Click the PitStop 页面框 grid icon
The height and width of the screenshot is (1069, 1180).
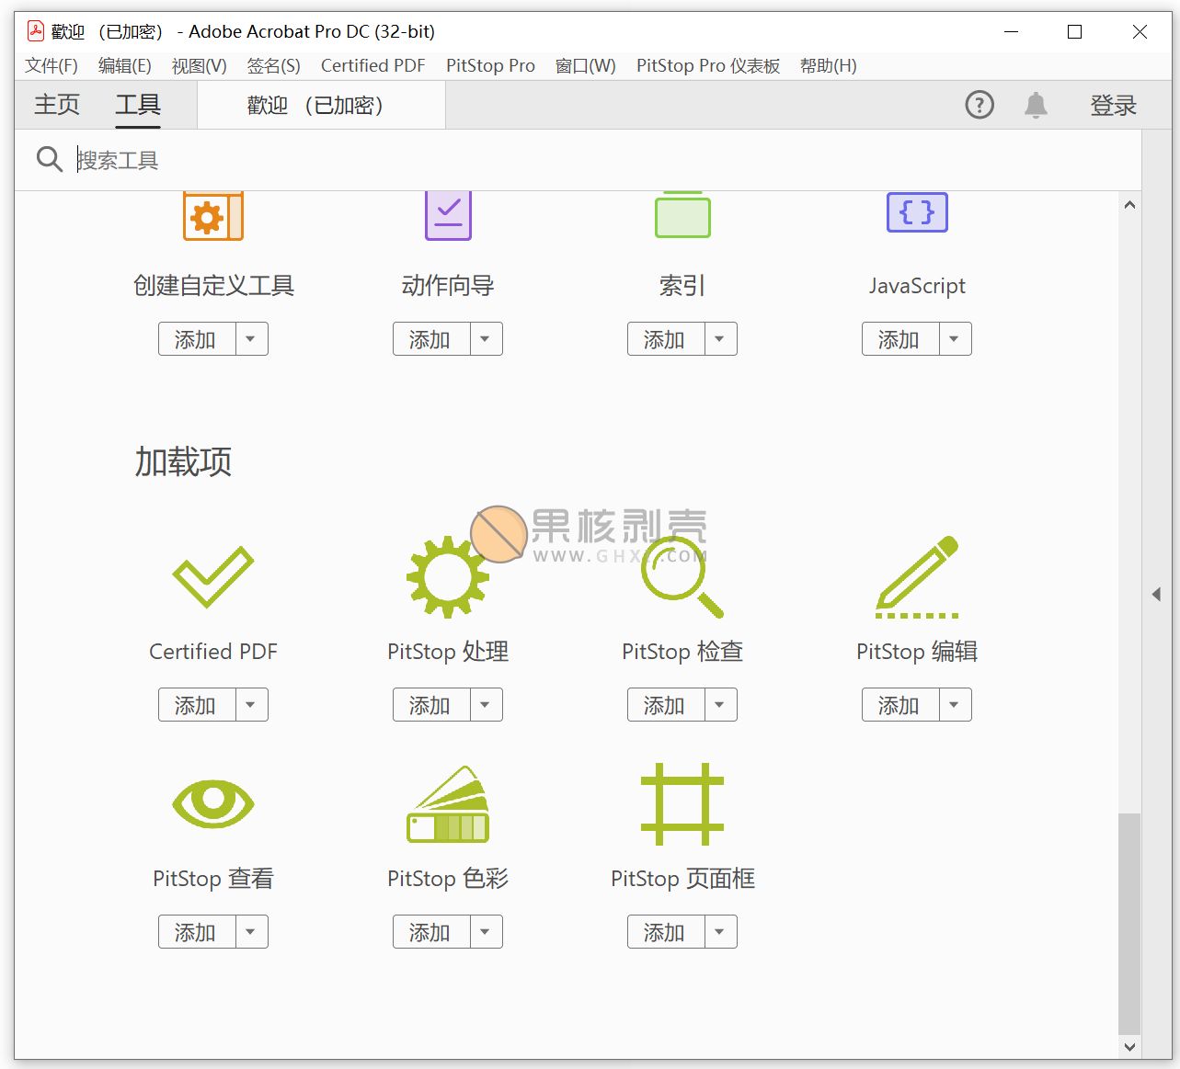coord(682,802)
